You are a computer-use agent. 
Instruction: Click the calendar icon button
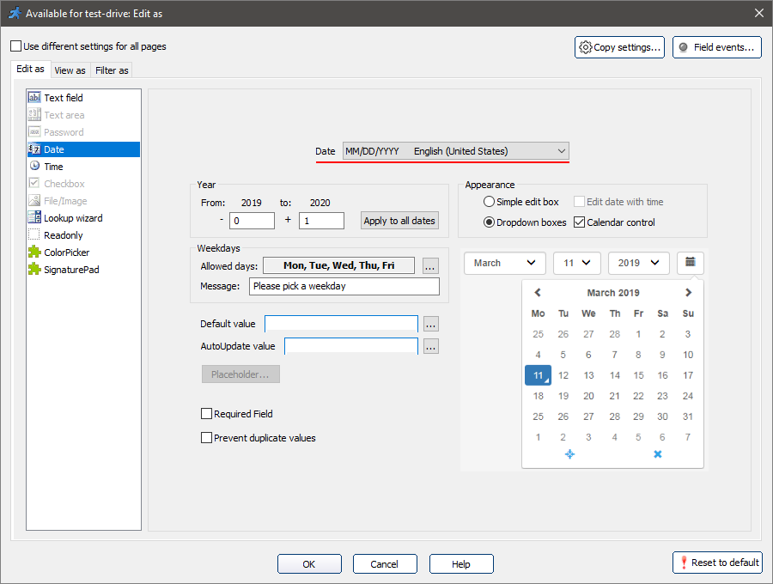click(x=690, y=263)
